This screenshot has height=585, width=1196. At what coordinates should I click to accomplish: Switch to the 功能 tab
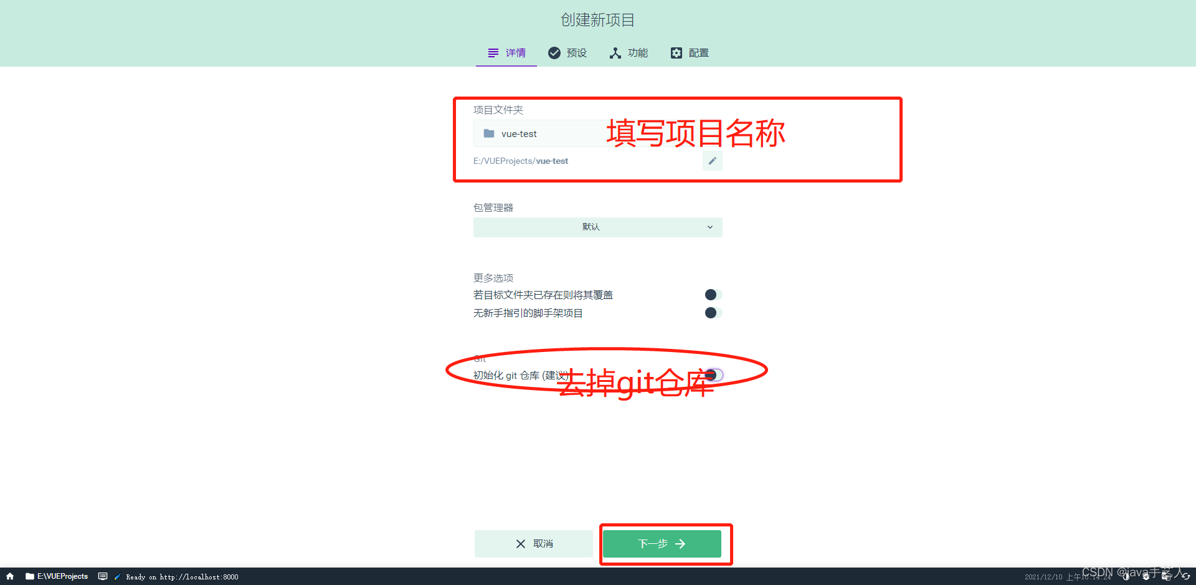coord(629,53)
